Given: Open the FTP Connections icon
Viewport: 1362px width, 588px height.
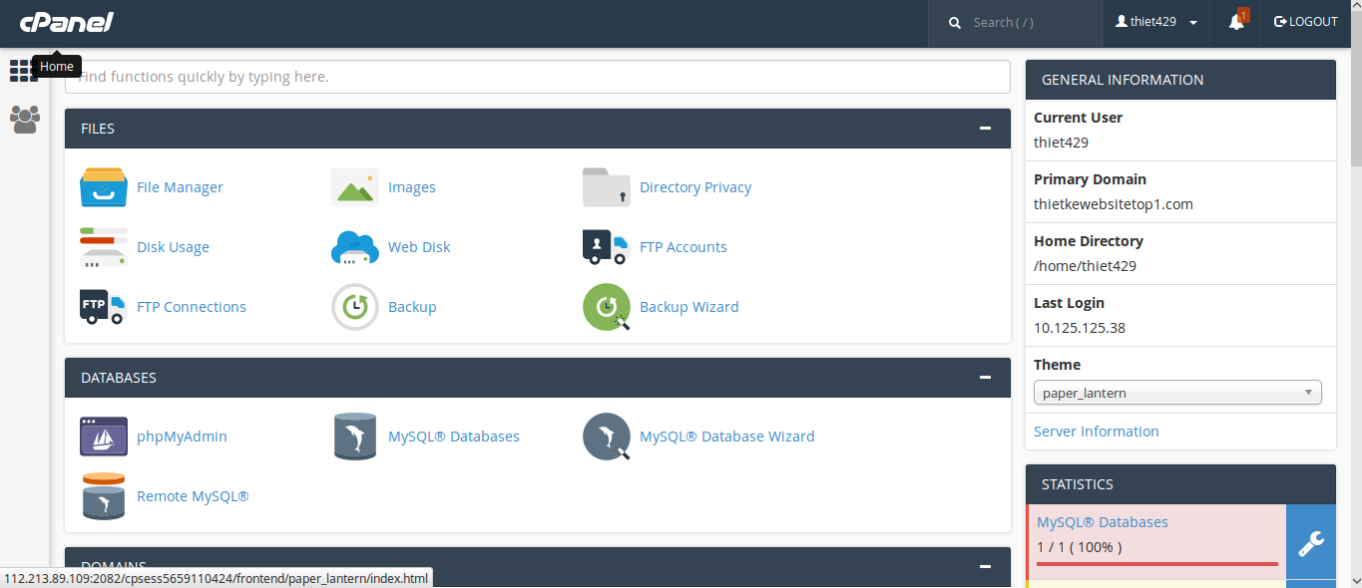Looking at the screenshot, I should click(104, 307).
